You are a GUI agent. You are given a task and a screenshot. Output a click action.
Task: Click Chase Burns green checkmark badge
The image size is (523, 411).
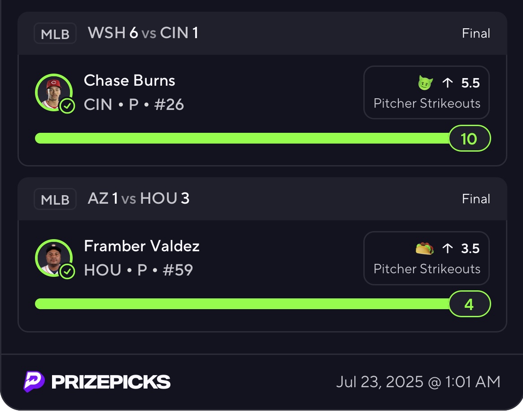[67, 106]
